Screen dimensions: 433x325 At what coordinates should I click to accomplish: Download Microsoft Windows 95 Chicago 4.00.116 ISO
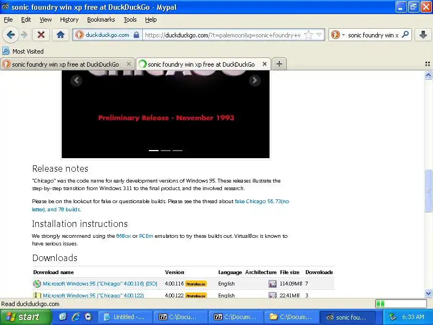pyautogui.click(x=100, y=283)
